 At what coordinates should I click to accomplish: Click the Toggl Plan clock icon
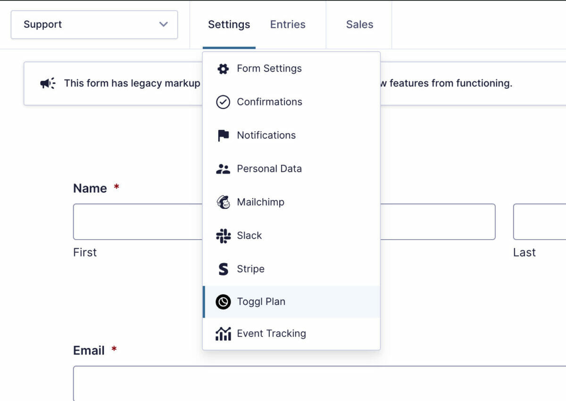click(x=223, y=302)
